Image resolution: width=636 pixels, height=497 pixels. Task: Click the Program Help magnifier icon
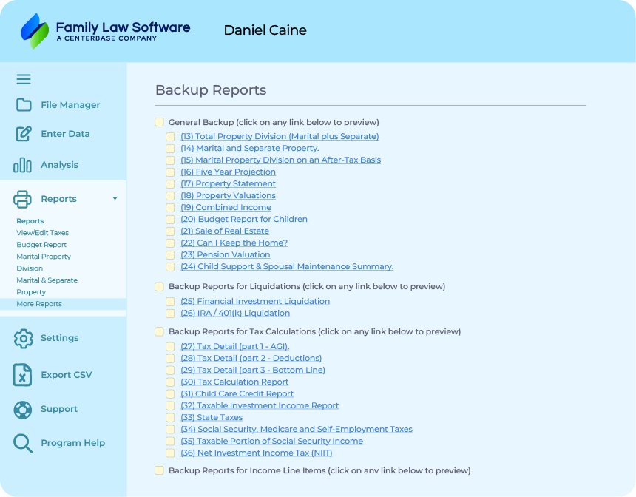pyautogui.click(x=24, y=443)
